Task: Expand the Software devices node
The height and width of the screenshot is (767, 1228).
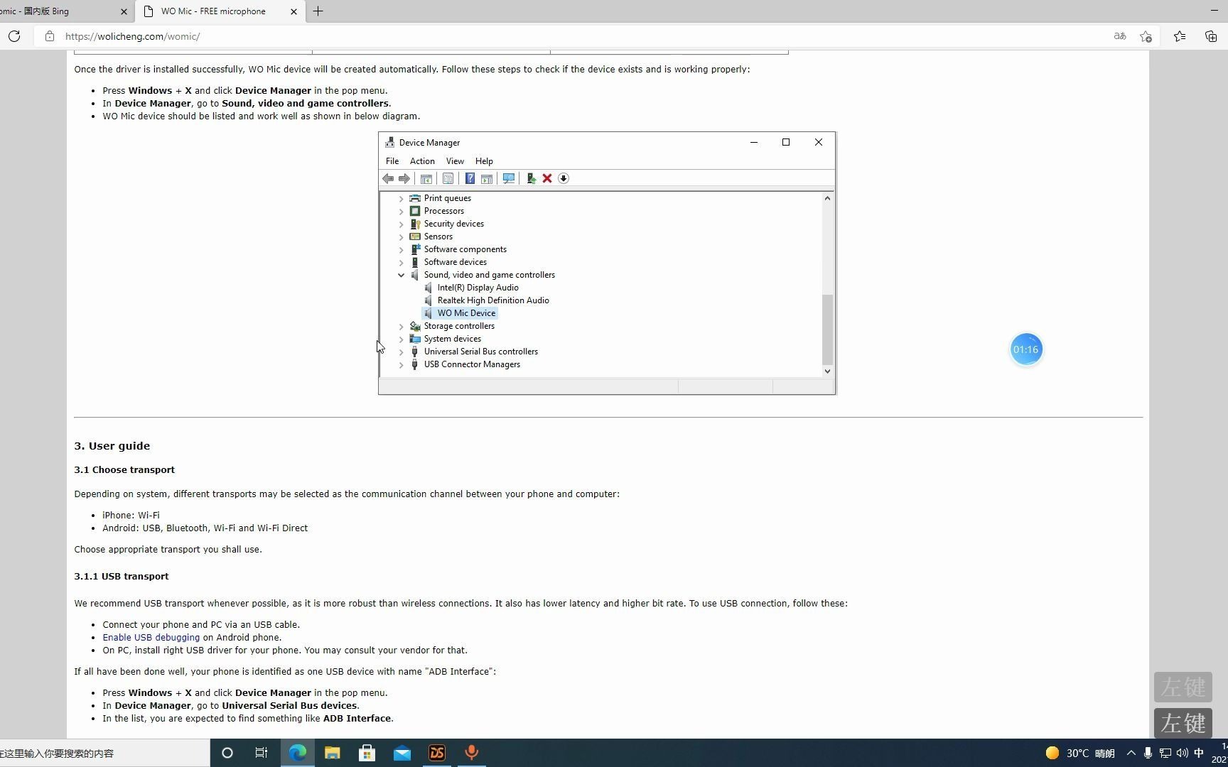Action: [402, 263]
